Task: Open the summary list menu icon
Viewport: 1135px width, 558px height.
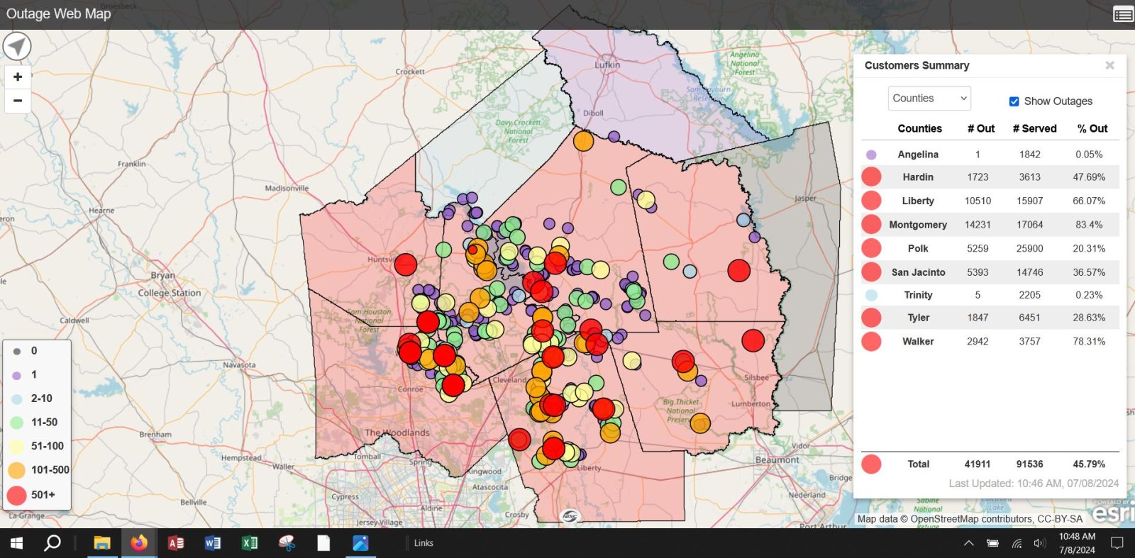Action: click(x=1123, y=14)
